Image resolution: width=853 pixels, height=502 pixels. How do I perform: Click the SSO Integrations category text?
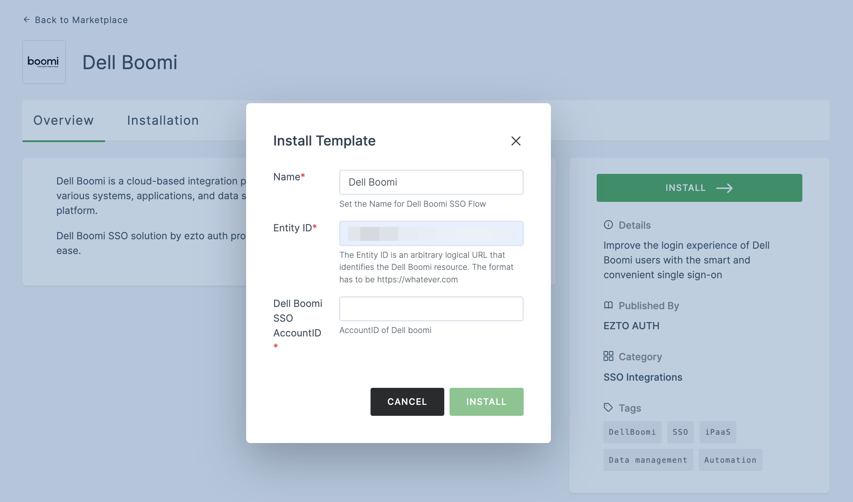click(x=643, y=377)
